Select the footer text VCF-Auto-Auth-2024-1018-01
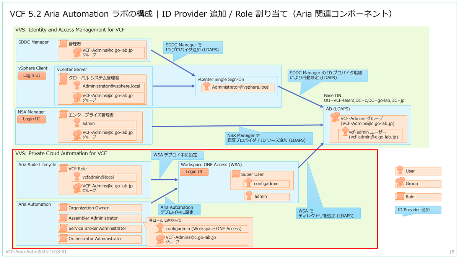 tap(36, 252)
